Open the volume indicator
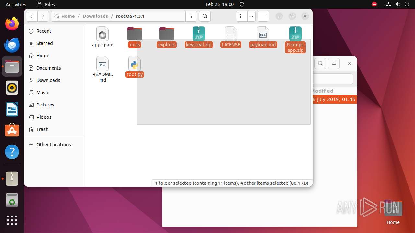Image resolution: width=415 pixels, height=233 pixels. 397,4
